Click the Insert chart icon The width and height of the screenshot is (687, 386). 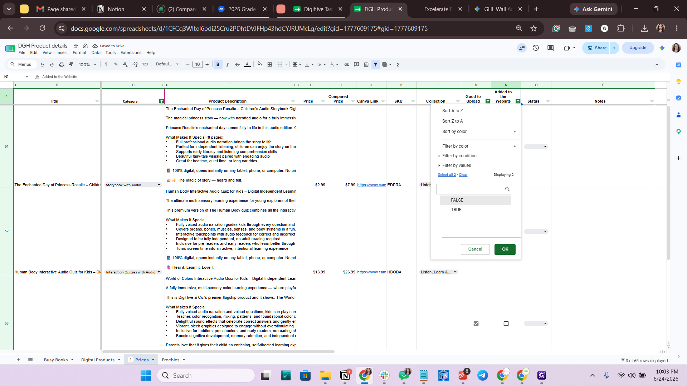coord(366,65)
